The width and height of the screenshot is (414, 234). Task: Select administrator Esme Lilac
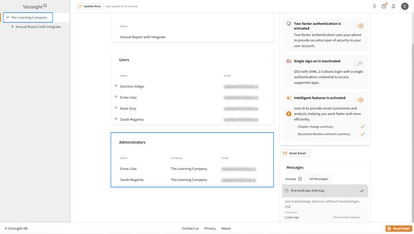129,169
